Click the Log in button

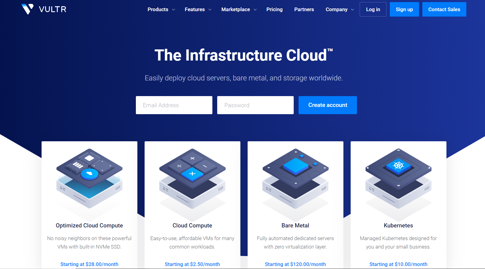373,9
